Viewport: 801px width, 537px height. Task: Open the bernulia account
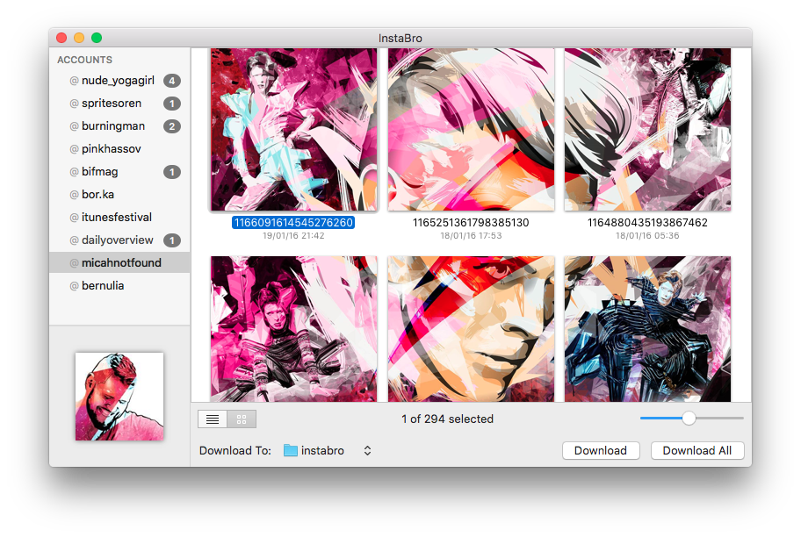[x=119, y=286]
